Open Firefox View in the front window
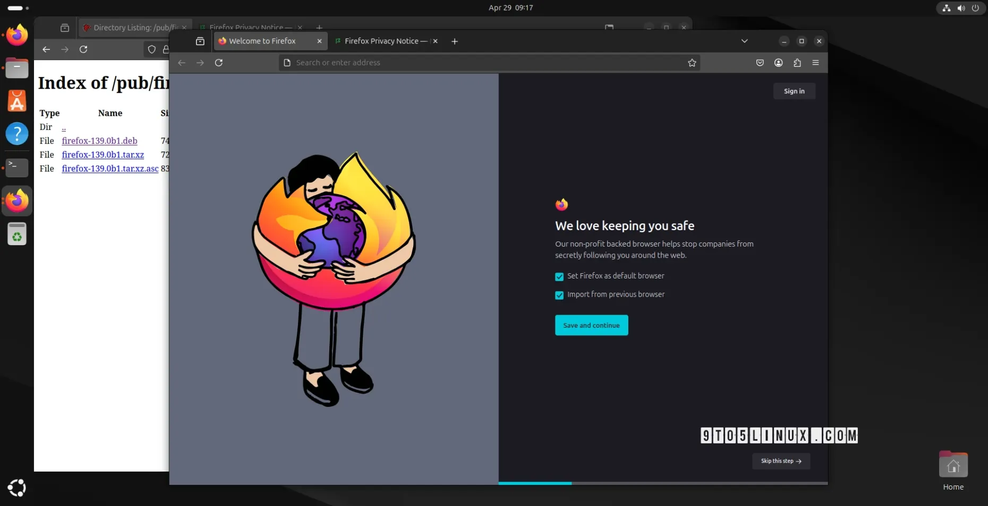The image size is (988, 506). (x=200, y=41)
